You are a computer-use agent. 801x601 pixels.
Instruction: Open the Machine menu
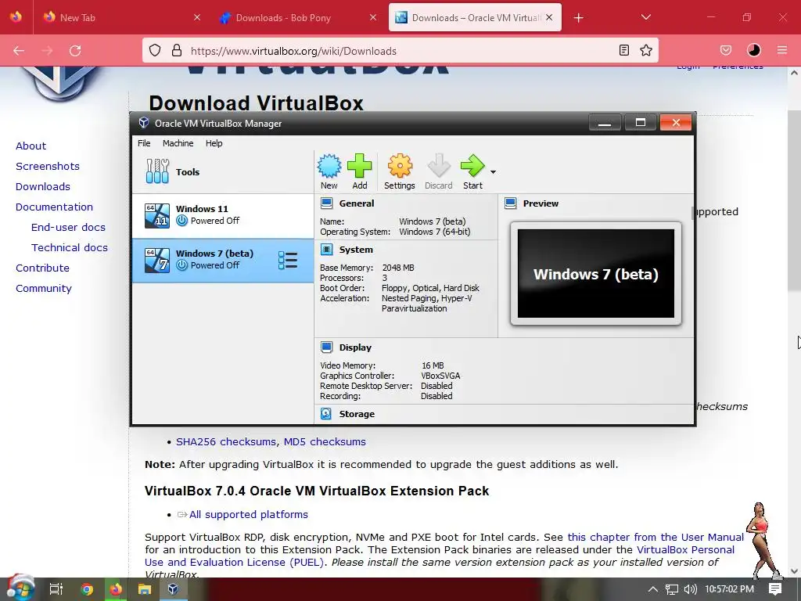click(x=178, y=143)
